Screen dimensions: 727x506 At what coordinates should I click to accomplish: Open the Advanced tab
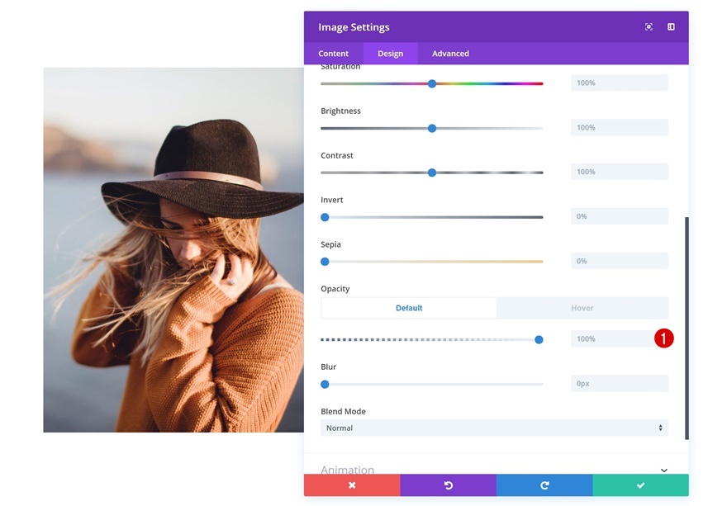[x=451, y=54]
